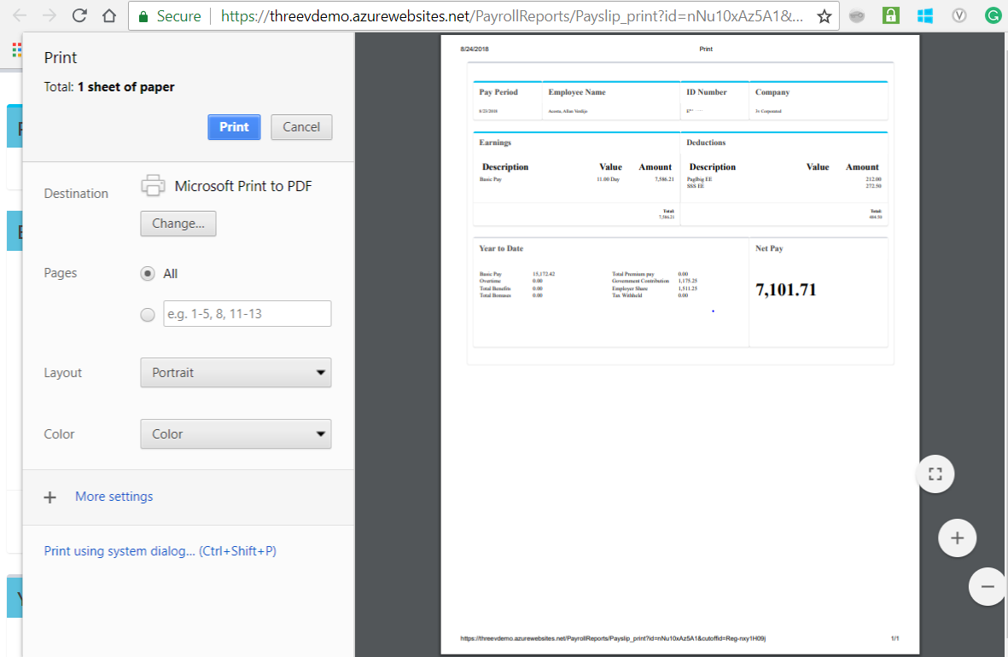Open the Color dropdown
The width and height of the screenshot is (1008, 657).
click(x=236, y=434)
